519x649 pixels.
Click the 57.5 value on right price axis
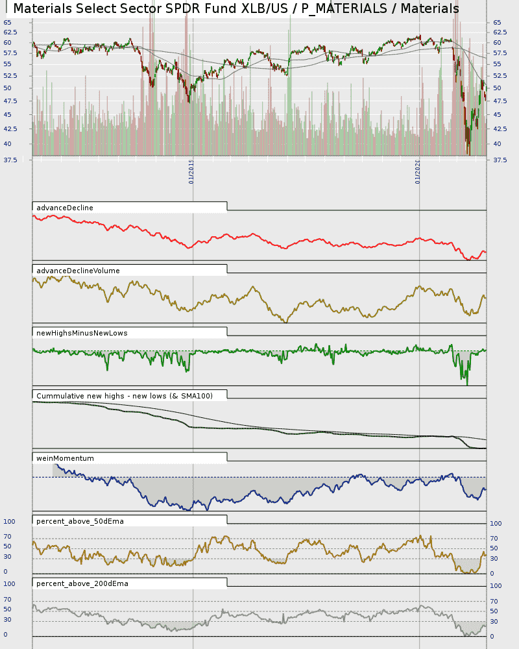(x=500, y=53)
